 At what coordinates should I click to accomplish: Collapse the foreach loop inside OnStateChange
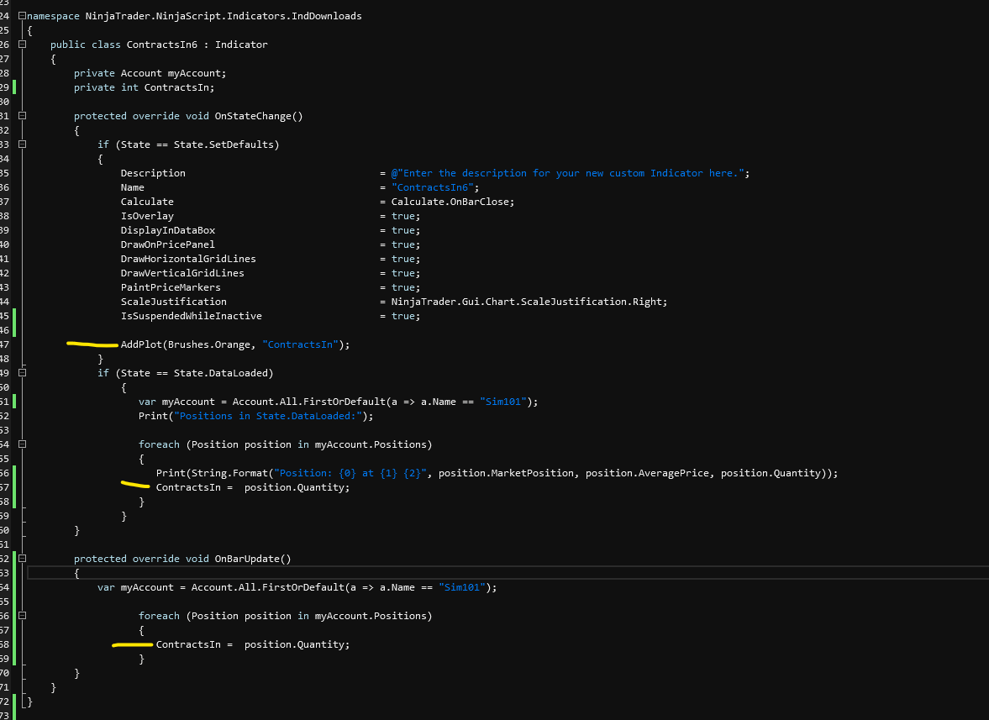[x=23, y=444]
